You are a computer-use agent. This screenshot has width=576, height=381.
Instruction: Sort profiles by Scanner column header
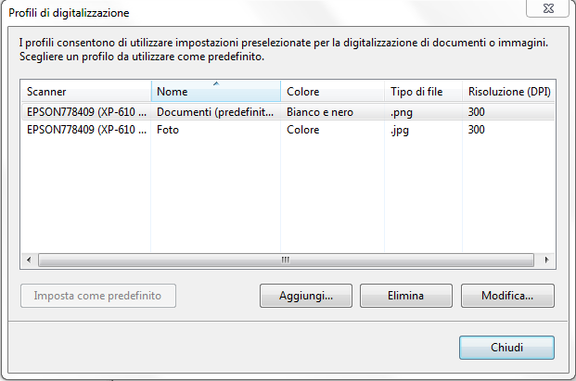point(85,91)
